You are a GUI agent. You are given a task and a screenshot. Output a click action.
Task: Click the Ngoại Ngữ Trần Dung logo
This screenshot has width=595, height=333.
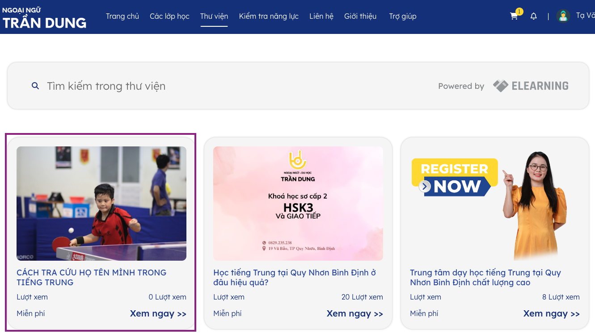point(44,18)
